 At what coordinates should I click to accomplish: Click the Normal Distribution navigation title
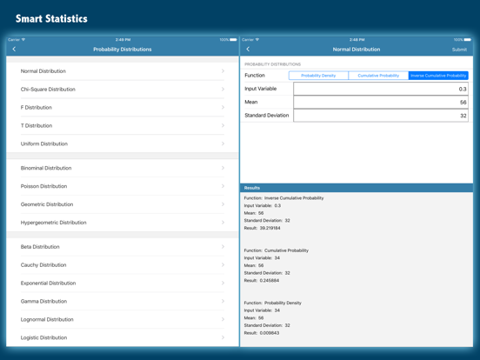[357, 50]
